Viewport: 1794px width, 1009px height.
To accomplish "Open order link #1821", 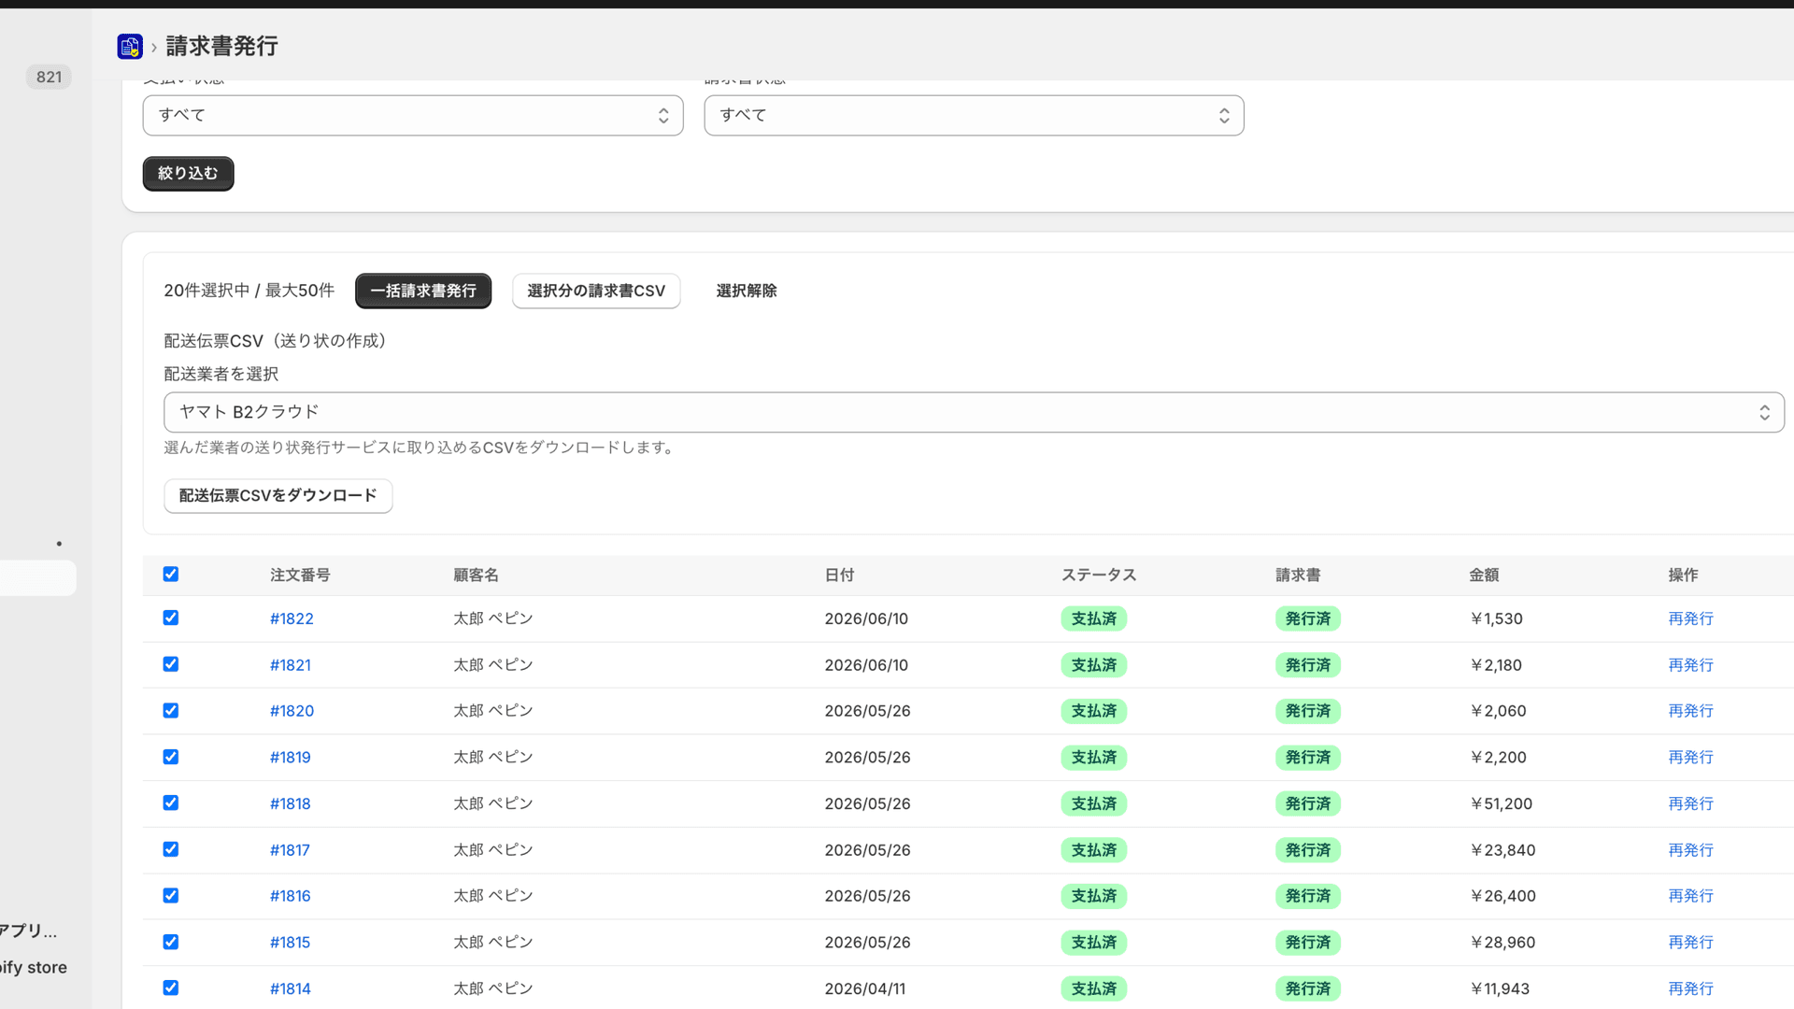I will [291, 665].
